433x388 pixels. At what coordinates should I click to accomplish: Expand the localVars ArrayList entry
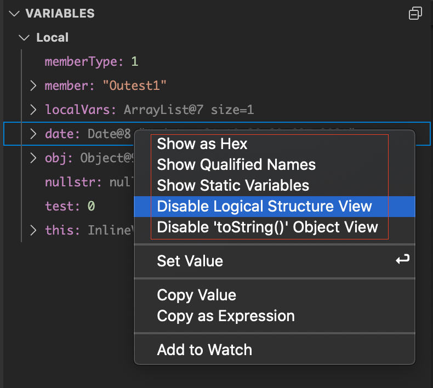(33, 110)
